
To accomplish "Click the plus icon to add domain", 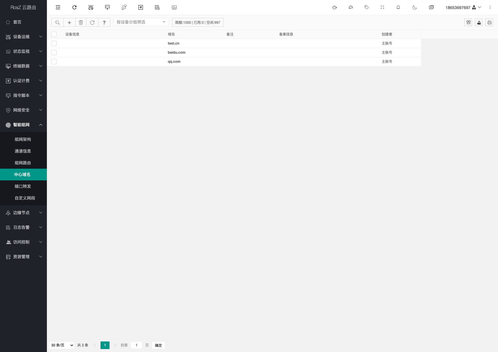I will tap(69, 22).
